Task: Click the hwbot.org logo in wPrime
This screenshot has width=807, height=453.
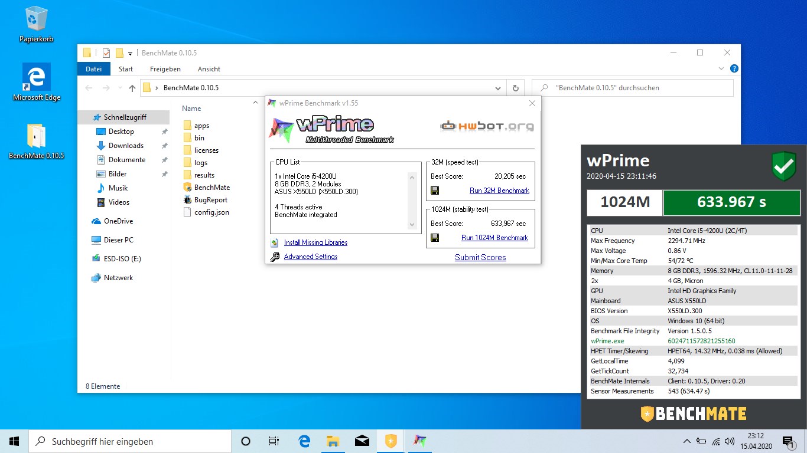Action: pyautogui.click(x=487, y=126)
